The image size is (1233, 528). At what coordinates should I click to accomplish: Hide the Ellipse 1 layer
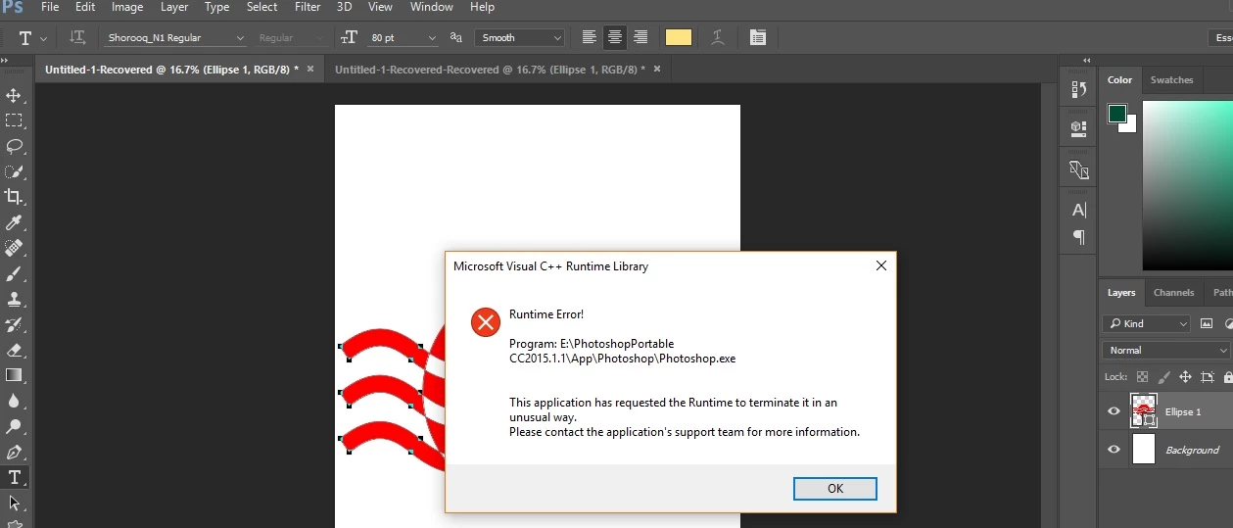[1114, 411]
